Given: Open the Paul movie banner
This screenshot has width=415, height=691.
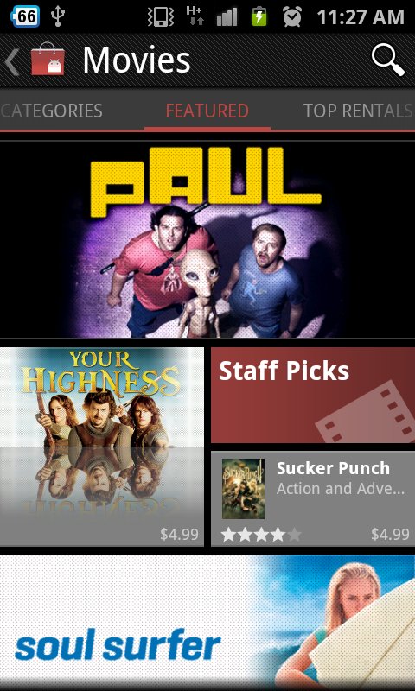Looking at the screenshot, I should pos(207,240).
